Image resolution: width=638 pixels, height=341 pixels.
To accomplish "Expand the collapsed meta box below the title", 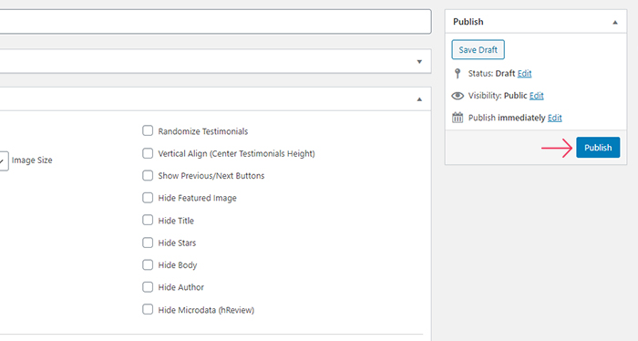I will coord(419,62).
